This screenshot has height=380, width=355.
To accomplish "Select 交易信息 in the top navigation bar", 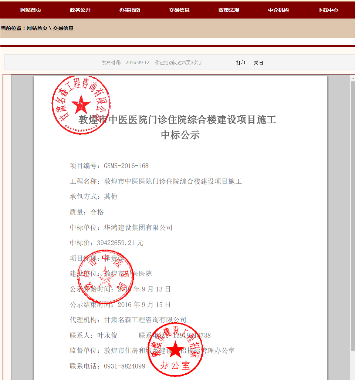I will [x=179, y=10].
